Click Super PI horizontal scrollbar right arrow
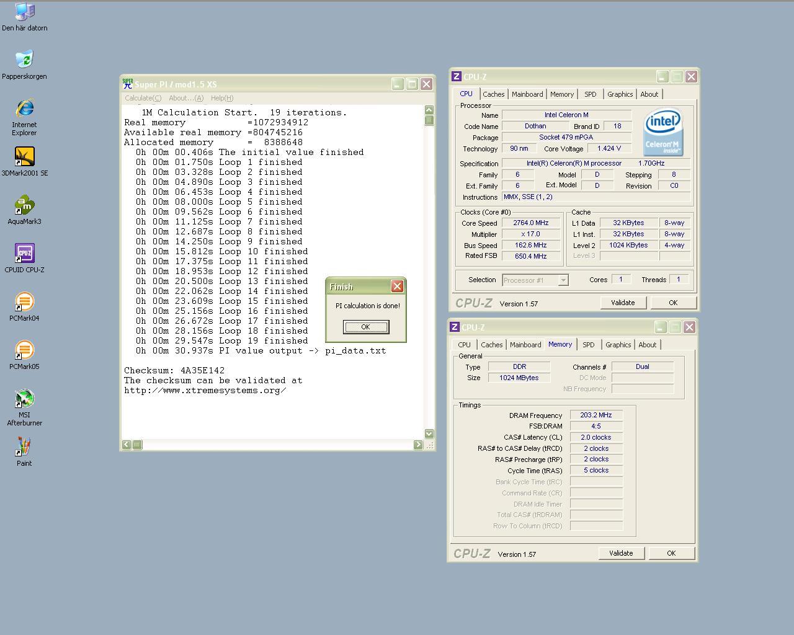 pyautogui.click(x=418, y=444)
